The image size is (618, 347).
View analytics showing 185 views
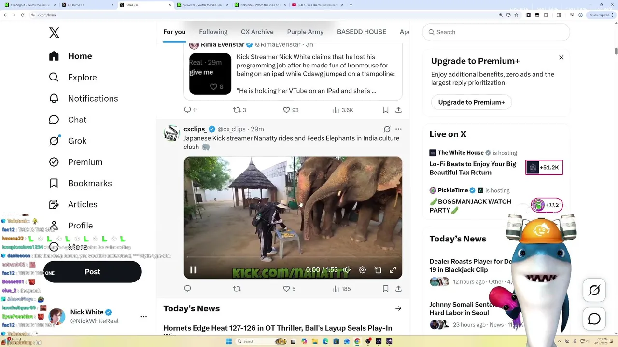tap(342, 289)
